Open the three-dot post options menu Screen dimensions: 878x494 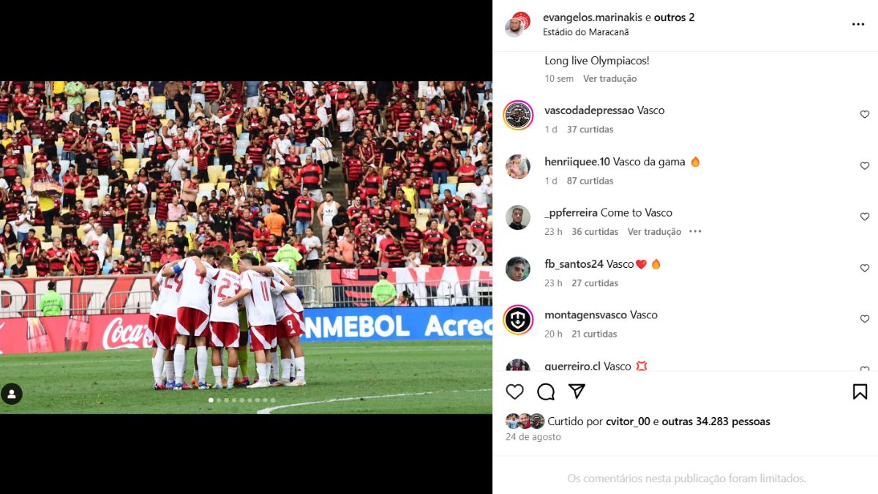[x=858, y=24]
